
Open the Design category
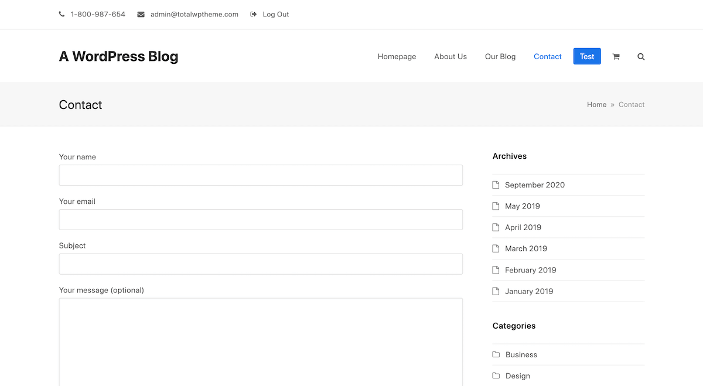(x=518, y=375)
